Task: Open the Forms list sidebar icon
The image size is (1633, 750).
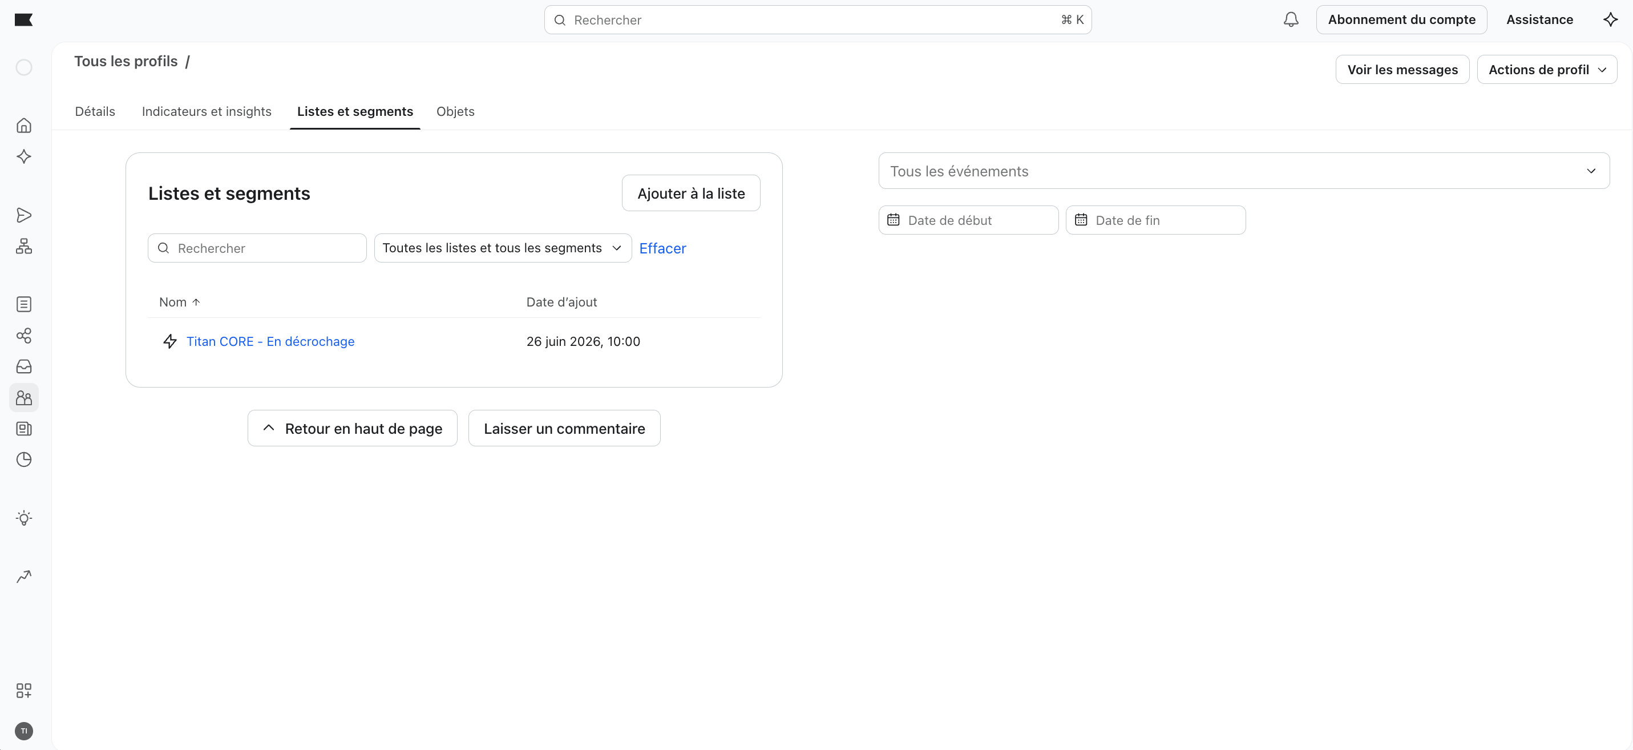Action: tap(24, 304)
